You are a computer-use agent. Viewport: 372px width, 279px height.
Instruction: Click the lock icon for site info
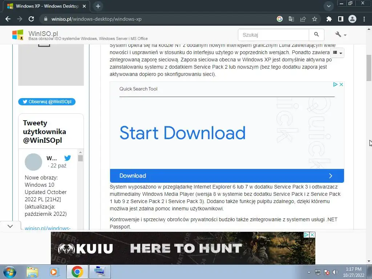coord(46,19)
